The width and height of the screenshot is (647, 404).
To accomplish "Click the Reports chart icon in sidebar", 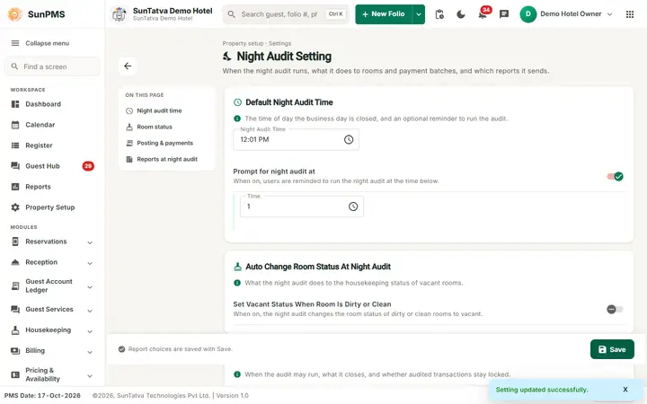I will (15, 187).
